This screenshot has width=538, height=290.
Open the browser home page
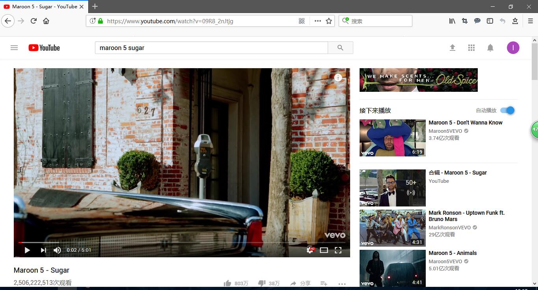pos(46,21)
